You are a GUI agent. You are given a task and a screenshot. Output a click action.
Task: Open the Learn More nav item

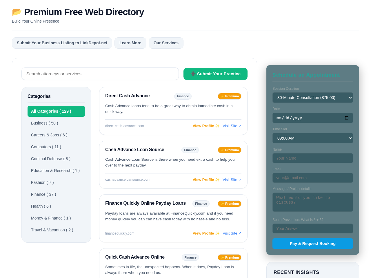point(130,43)
